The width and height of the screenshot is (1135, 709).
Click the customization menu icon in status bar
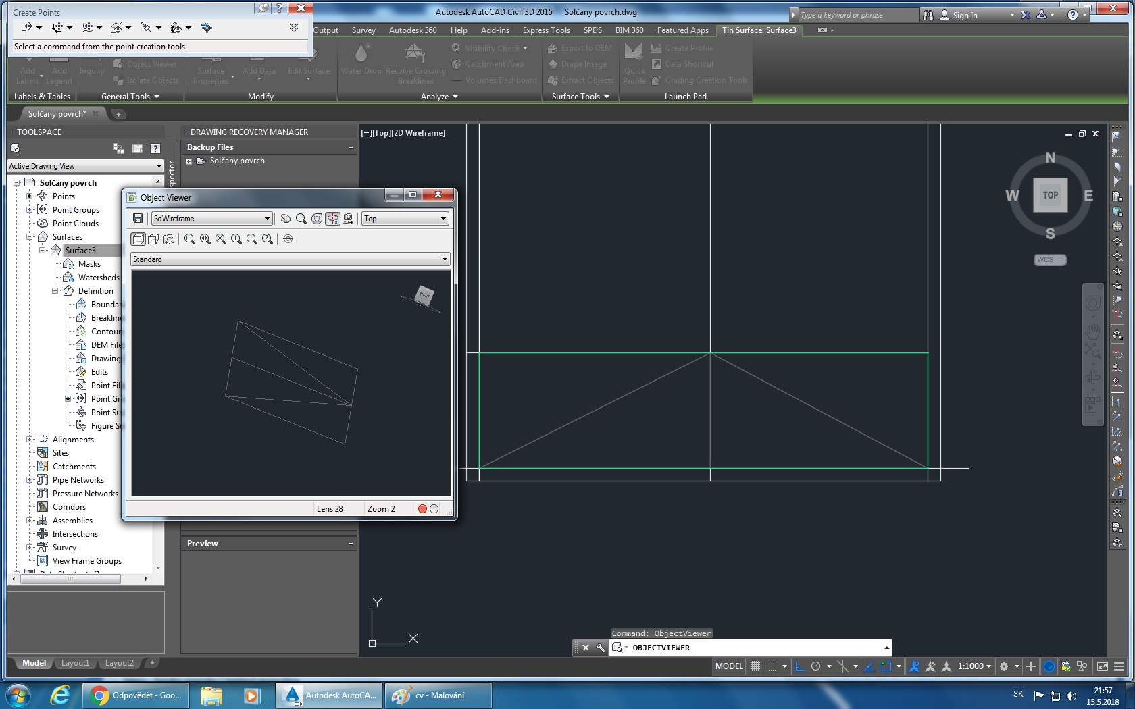point(1119,666)
